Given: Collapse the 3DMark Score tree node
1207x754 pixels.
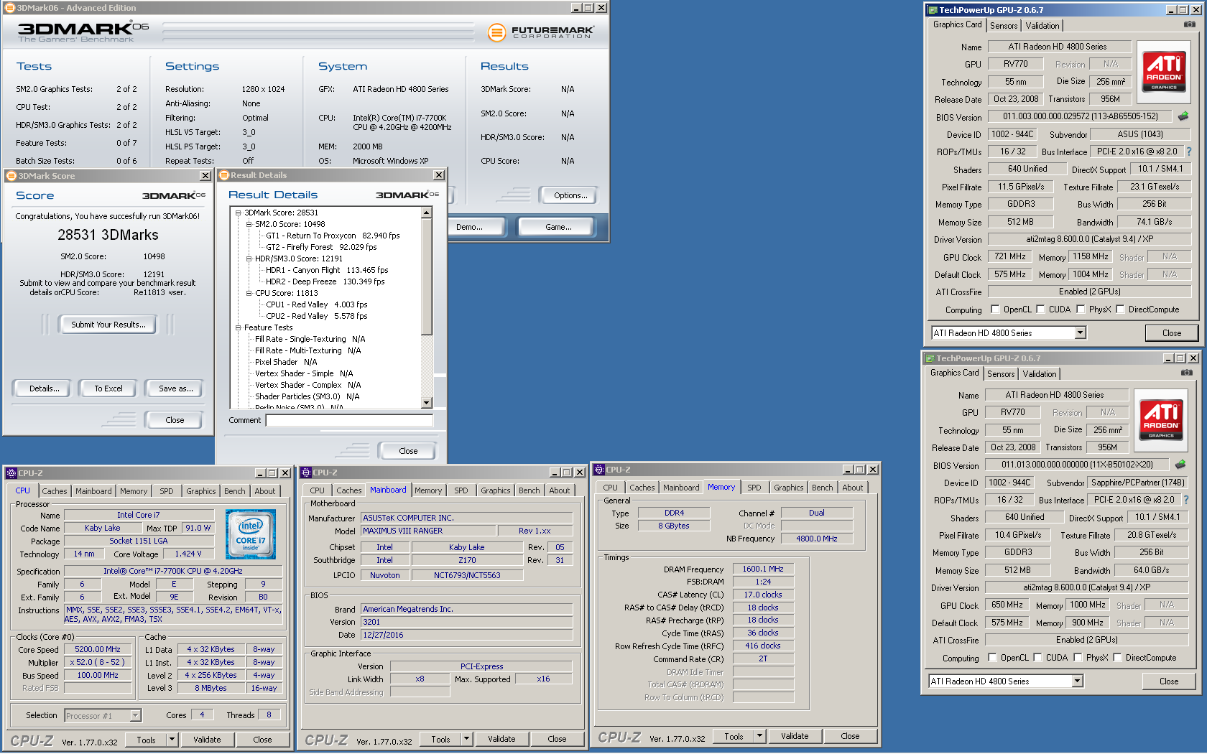Looking at the screenshot, I should 239,213.
